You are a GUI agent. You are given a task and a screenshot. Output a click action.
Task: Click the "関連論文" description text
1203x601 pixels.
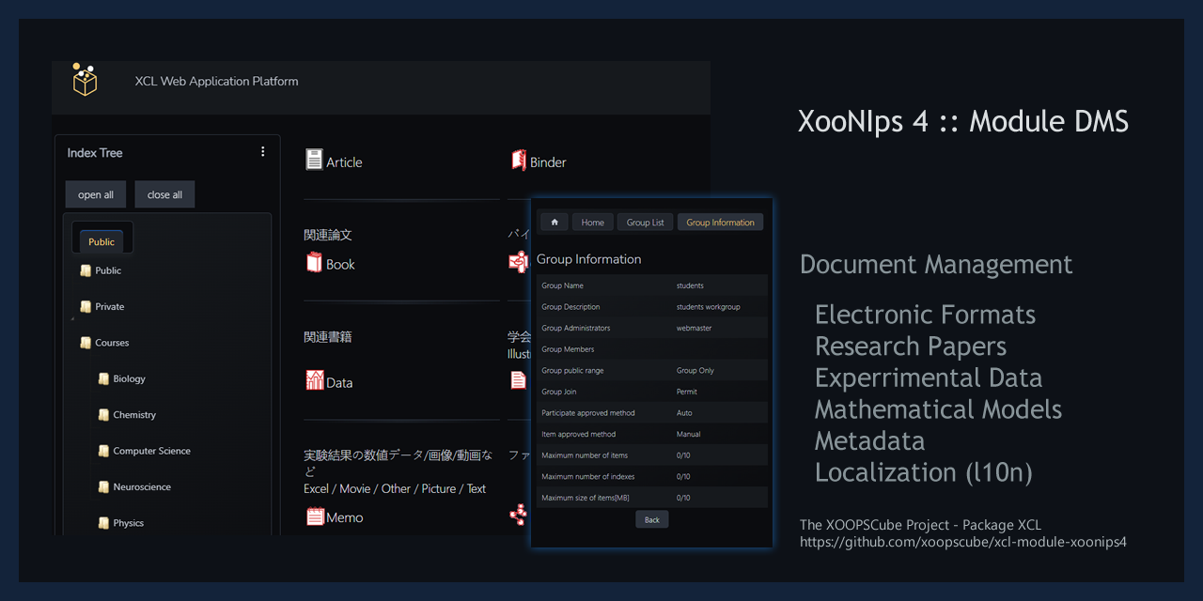point(328,235)
